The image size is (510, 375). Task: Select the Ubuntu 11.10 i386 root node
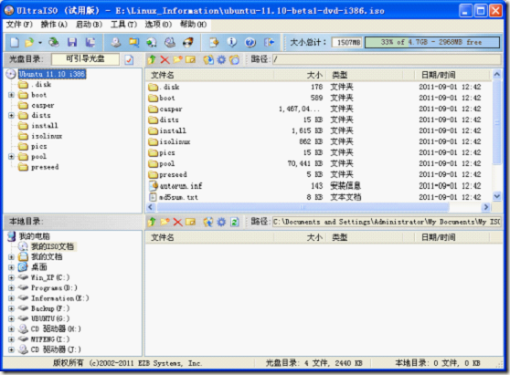coord(52,74)
